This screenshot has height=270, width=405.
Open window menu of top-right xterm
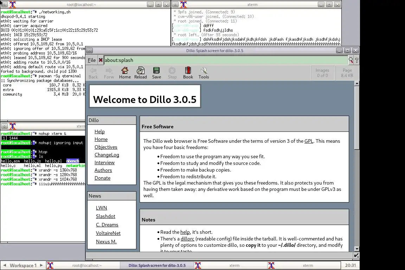[175, 4]
